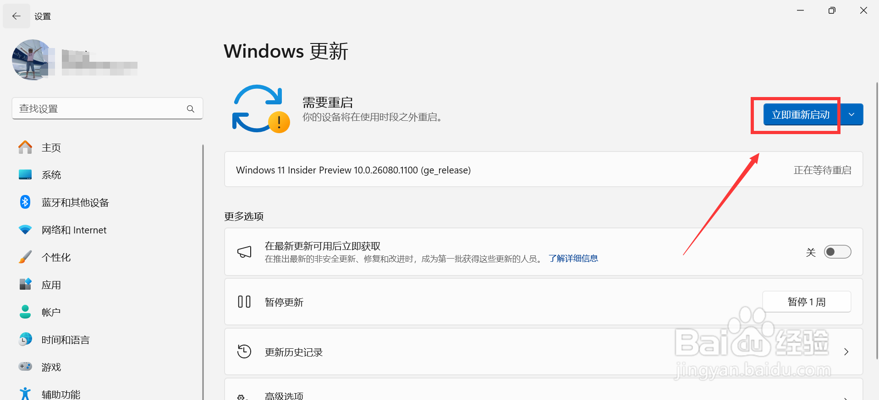Click the right-side page scrollbar

point(877,220)
